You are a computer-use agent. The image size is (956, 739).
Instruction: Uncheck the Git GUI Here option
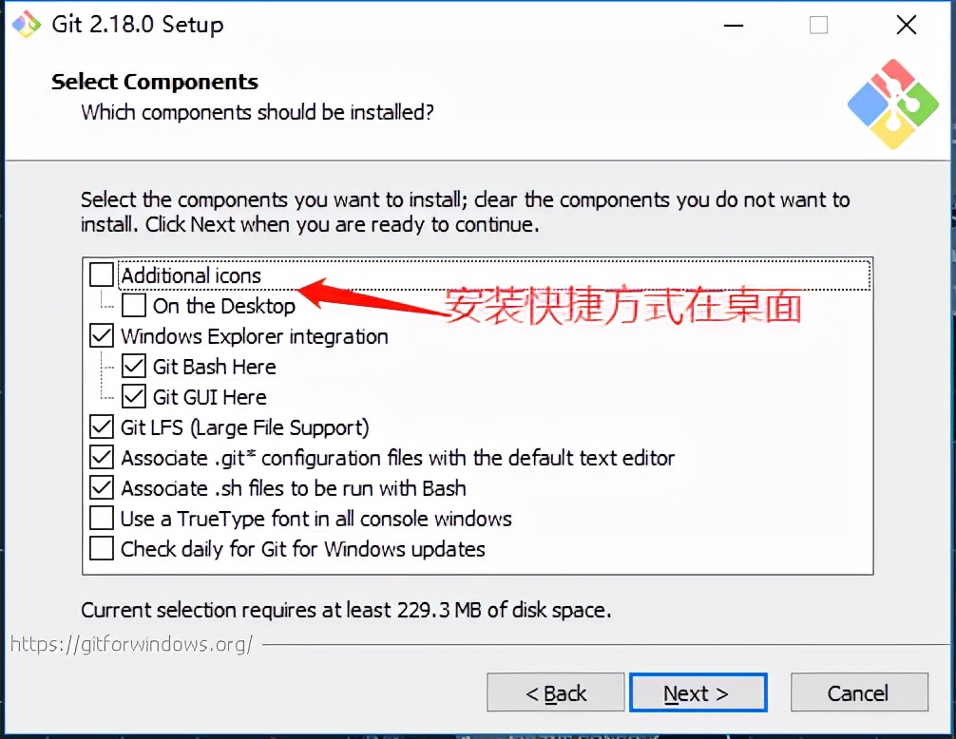tap(134, 397)
